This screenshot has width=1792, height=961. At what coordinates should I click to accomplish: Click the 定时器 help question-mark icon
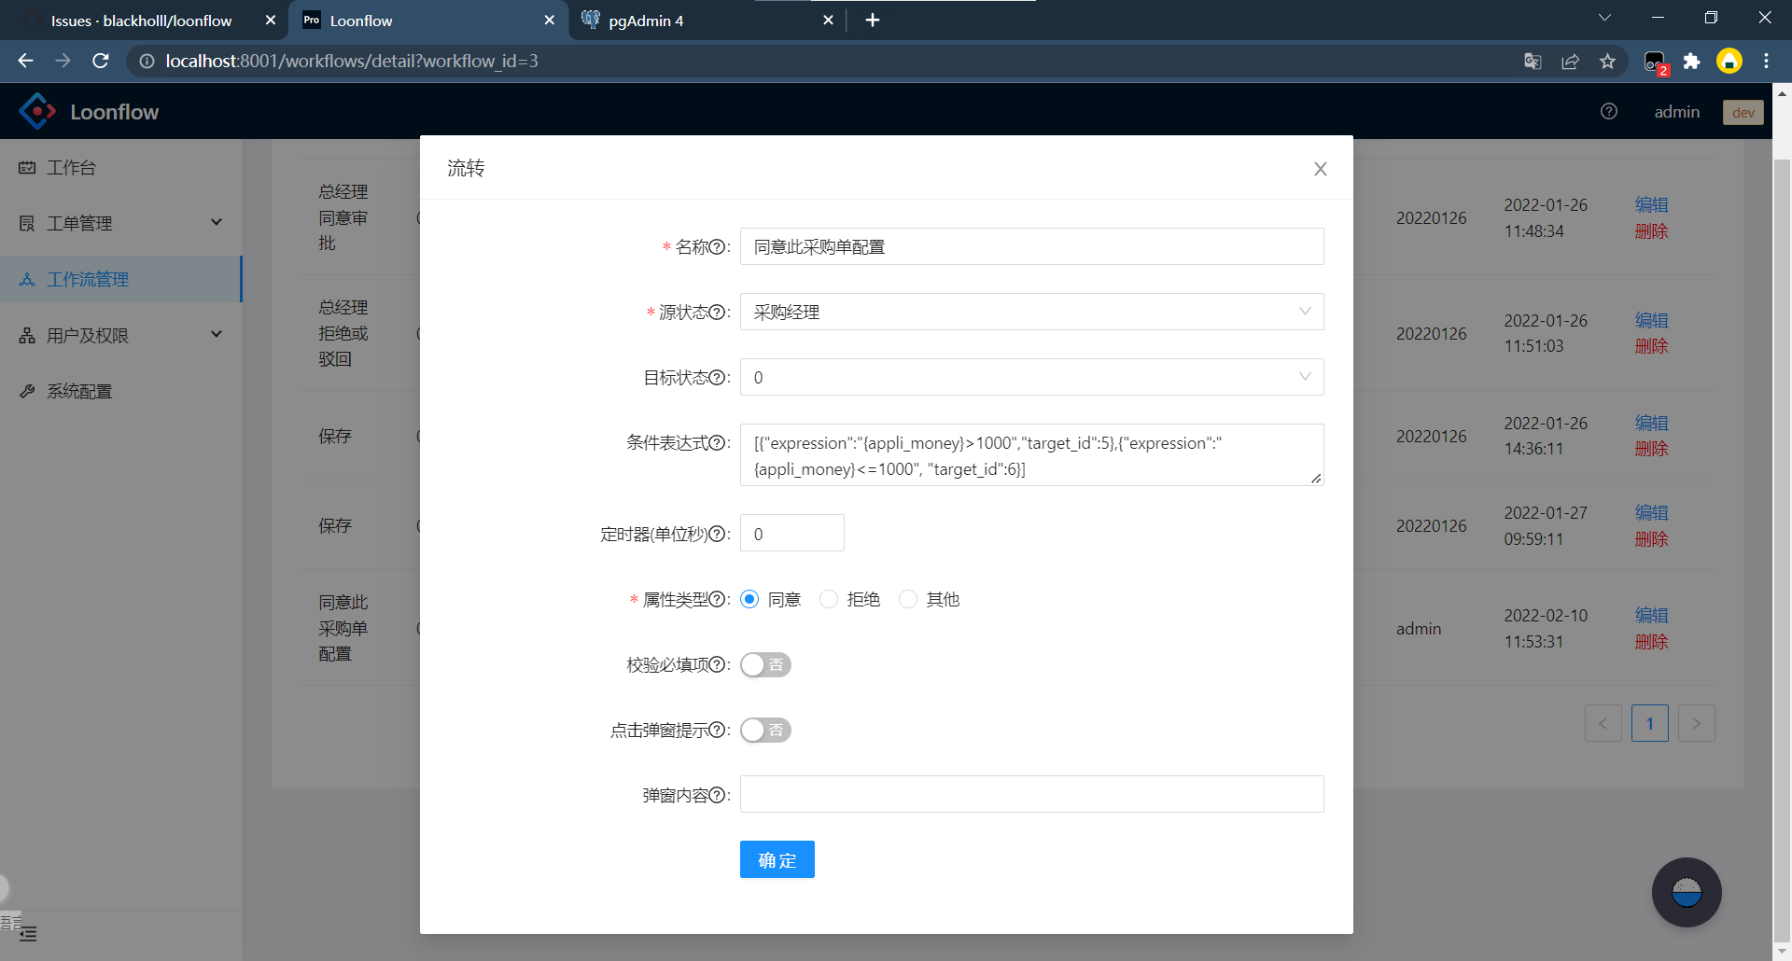717,535
